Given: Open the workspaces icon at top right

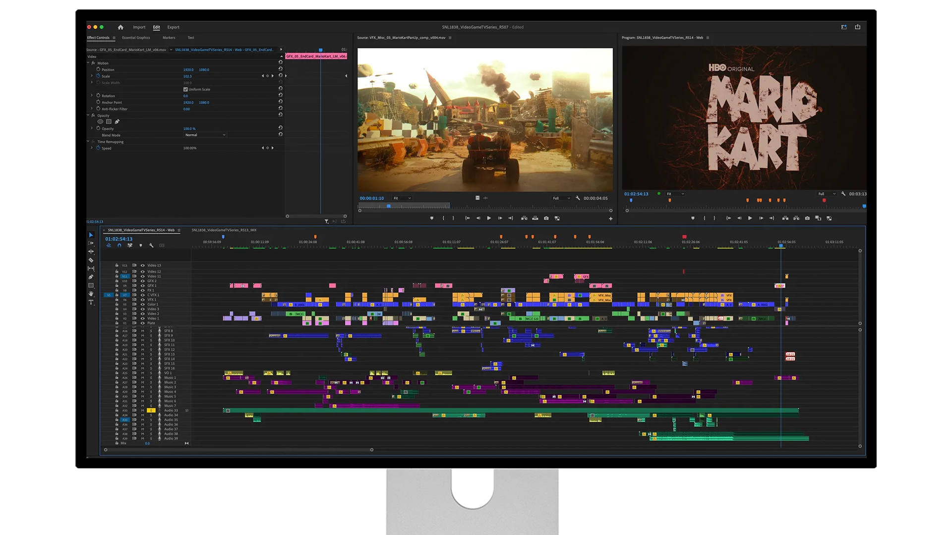Looking at the screenshot, I should tap(844, 27).
